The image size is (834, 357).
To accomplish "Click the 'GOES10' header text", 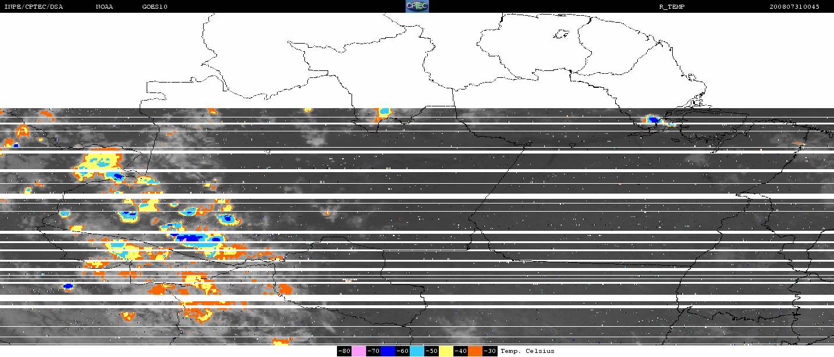I will [154, 7].
